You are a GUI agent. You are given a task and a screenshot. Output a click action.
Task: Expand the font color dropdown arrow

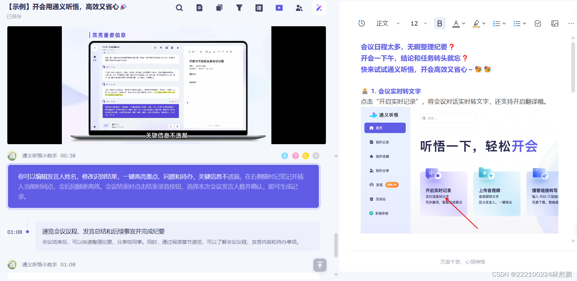click(x=464, y=23)
